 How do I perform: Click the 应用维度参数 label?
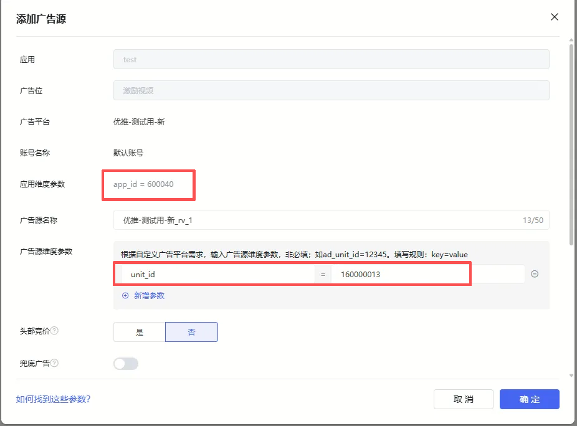tap(42, 184)
